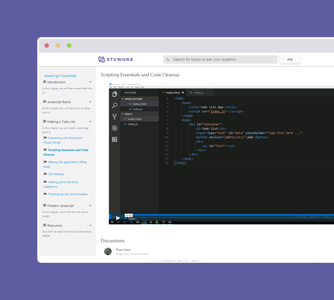Click the camera icon beside Making good old some validations
Screen dimensions: 334x300
(x=45, y=182)
